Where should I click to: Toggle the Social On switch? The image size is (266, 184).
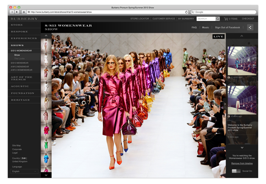pos(236,171)
